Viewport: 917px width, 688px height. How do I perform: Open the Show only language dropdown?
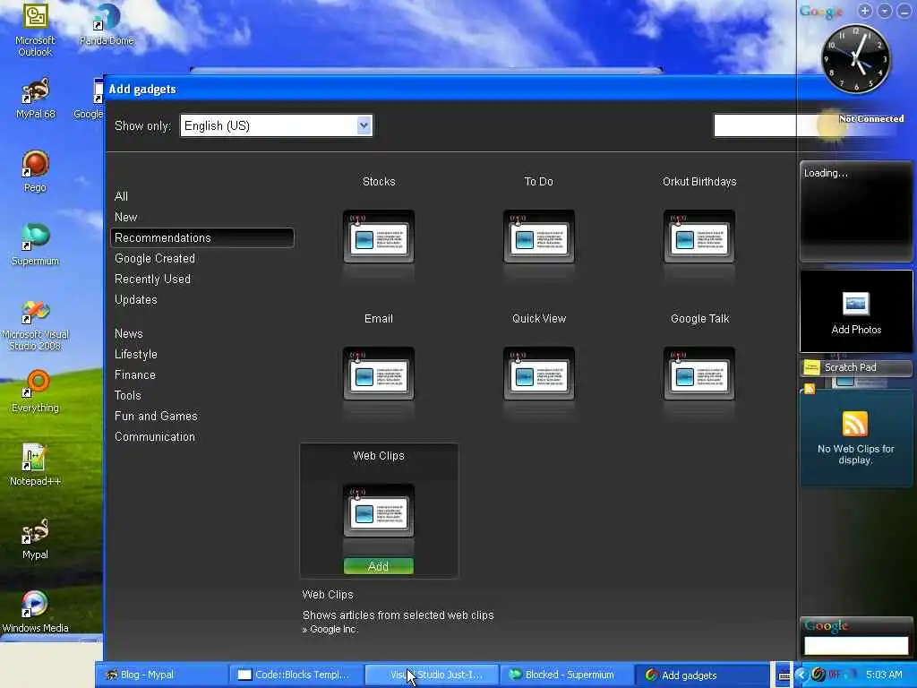pos(276,125)
